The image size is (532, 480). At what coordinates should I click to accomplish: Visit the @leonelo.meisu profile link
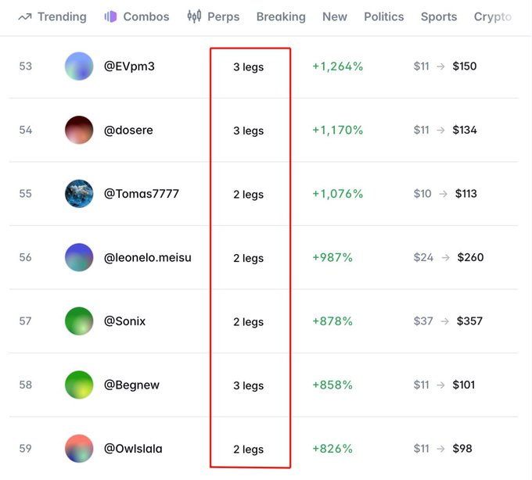(148, 257)
